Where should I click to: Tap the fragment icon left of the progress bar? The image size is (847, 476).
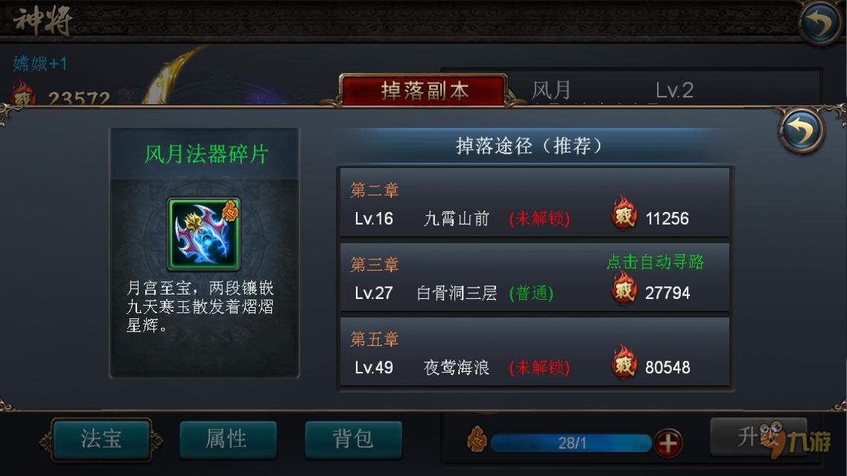[477, 440]
